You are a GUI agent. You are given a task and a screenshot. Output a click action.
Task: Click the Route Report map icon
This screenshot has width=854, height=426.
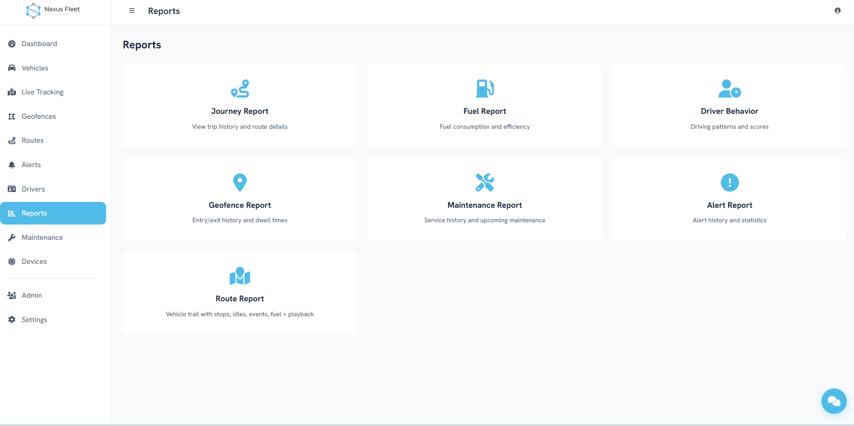click(x=240, y=276)
